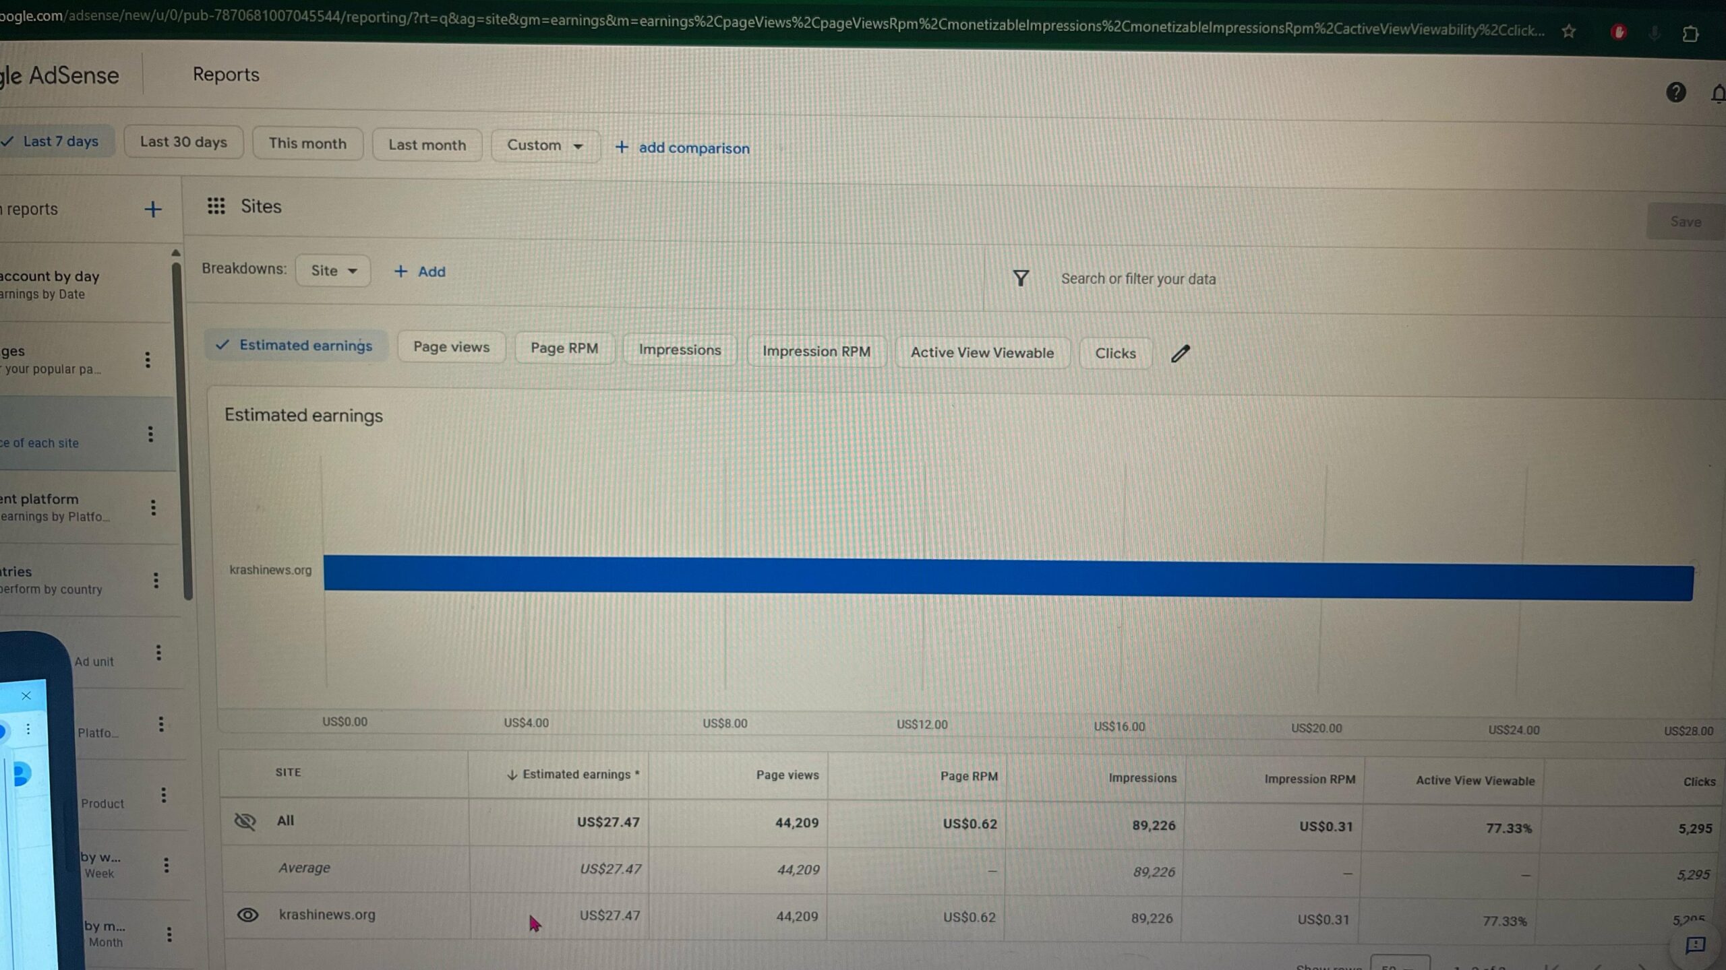Open the Custom date range dropdown

(545, 145)
